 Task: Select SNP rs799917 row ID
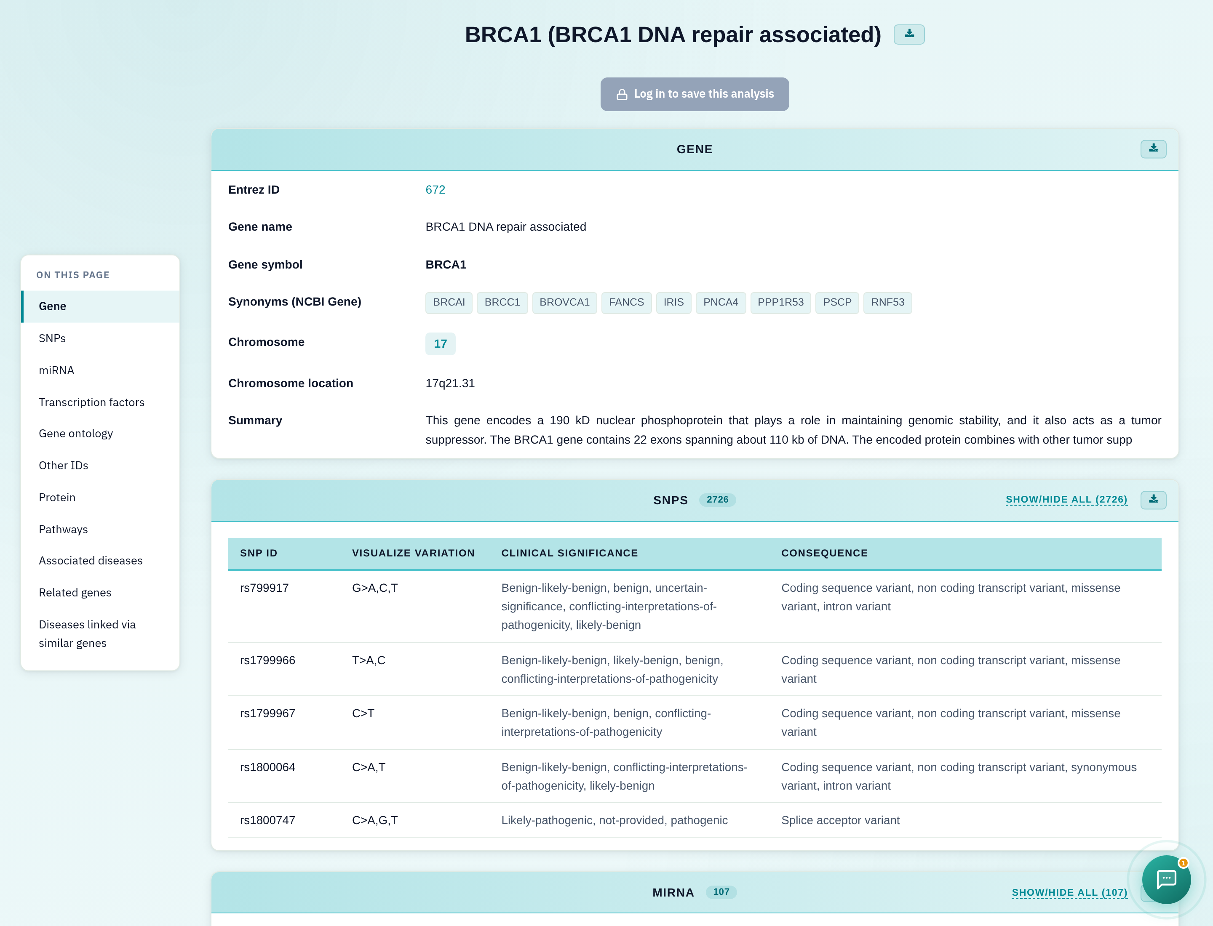[x=264, y=588]
